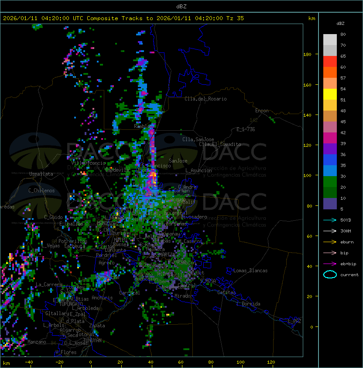Click the 'Manzano' place label

(37, 342)
